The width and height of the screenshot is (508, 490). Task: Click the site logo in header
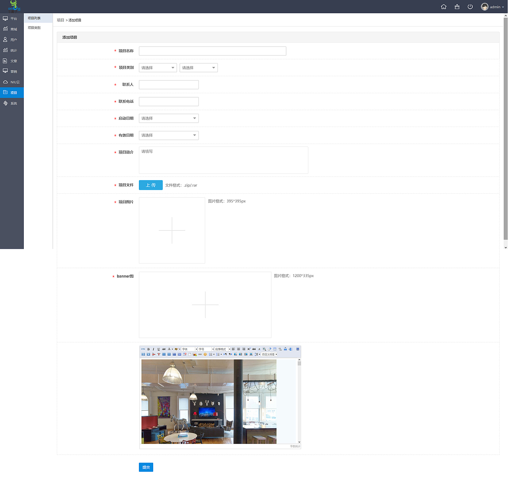click(14, 6)
